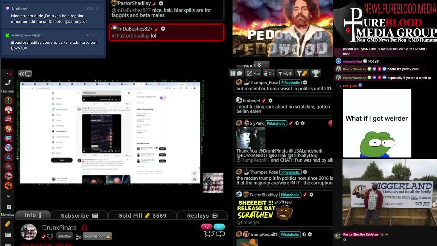Open the top-left red dropdown marker

(9, 74)
